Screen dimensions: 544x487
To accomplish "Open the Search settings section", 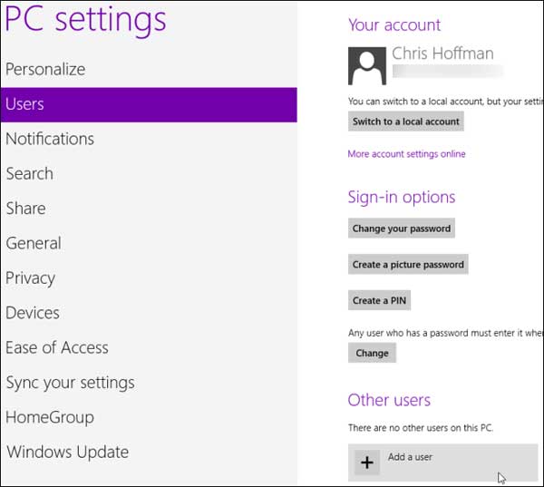I will click(x=30, y=173).
